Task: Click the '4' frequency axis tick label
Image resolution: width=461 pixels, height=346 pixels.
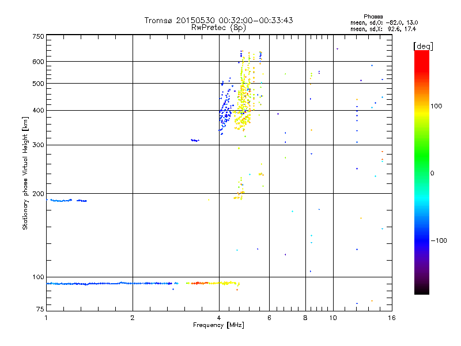Action: (219, 318)
